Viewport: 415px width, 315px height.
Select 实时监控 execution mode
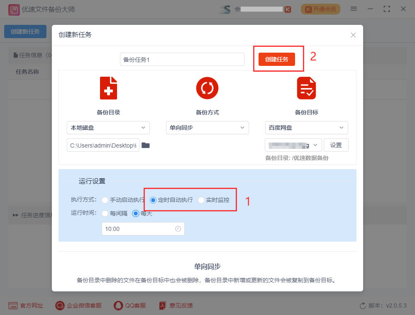(201, 200)
